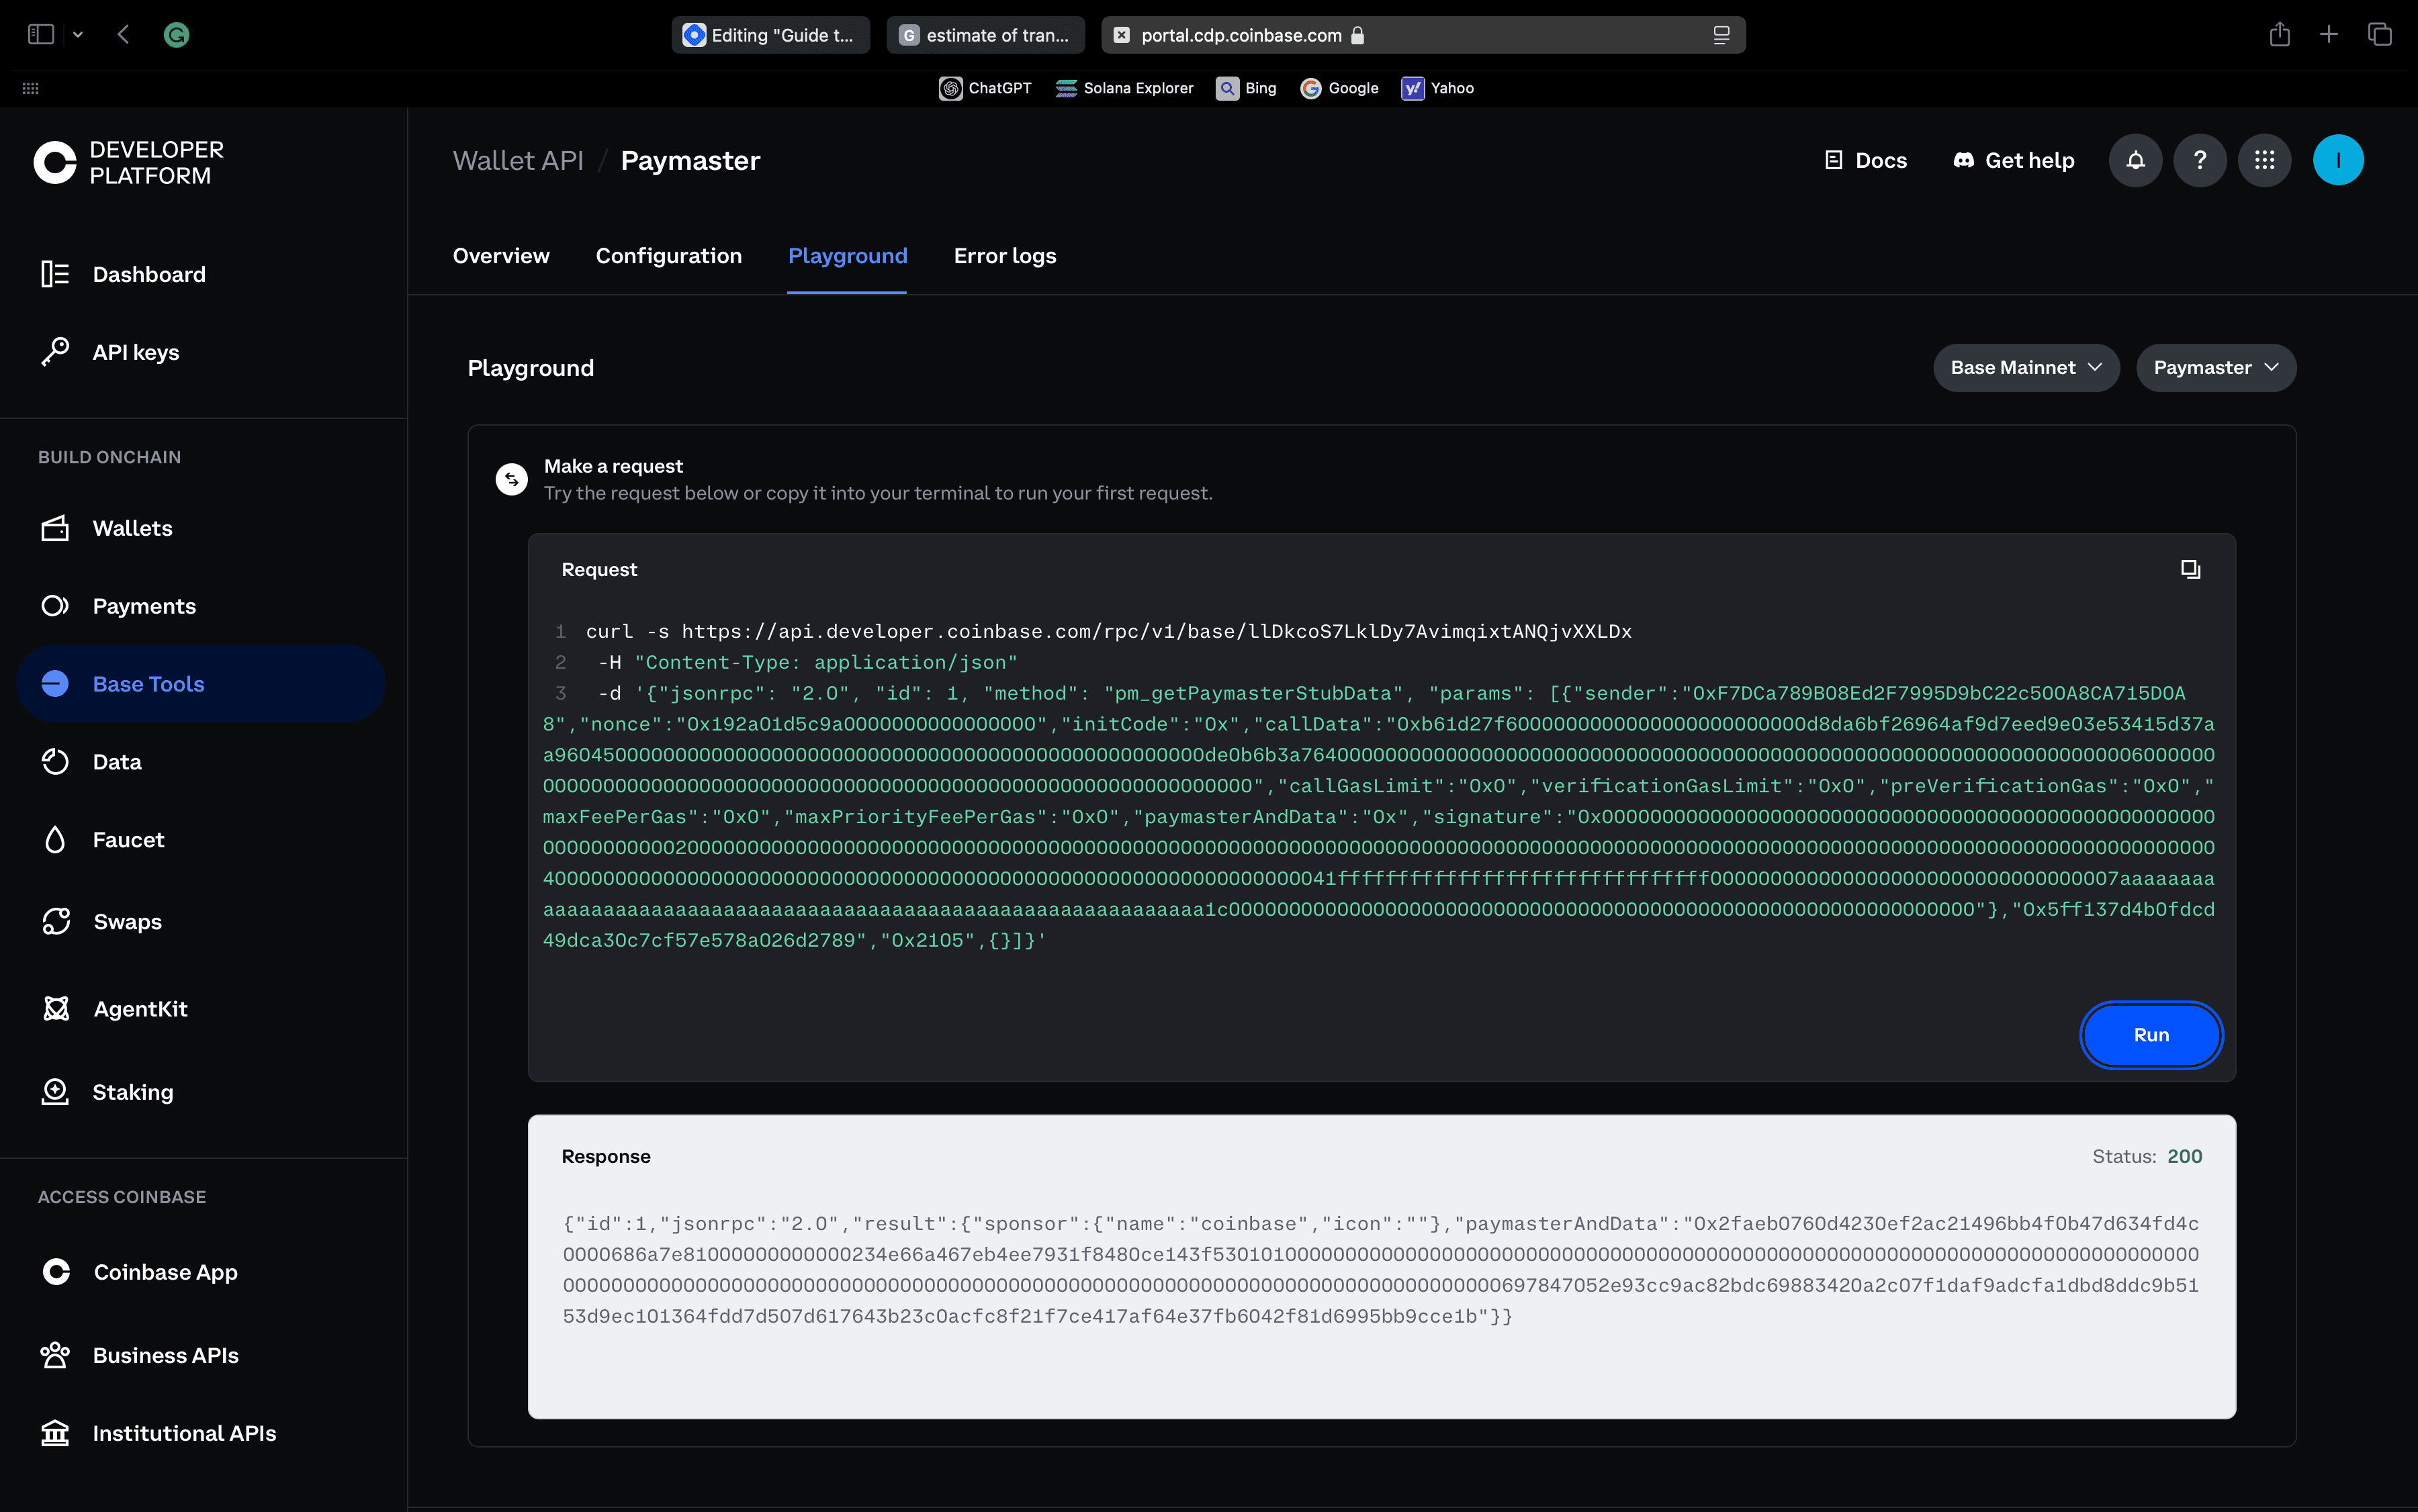Viewport: 2418px width, 1512px height.
Task: Open the Faucet page
Action: 200,840
